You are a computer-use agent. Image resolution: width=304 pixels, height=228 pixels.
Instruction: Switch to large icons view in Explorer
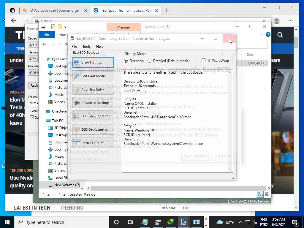coord(267,194)
